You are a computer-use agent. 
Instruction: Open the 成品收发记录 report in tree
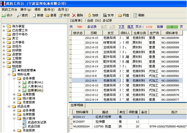(x=37, y=122)
